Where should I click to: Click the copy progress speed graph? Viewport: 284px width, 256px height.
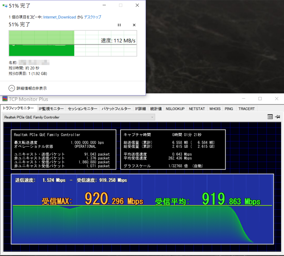pyautogui.click(x=73, y=43)
